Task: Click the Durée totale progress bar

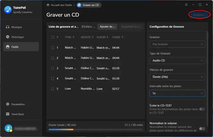Action: 96,129
